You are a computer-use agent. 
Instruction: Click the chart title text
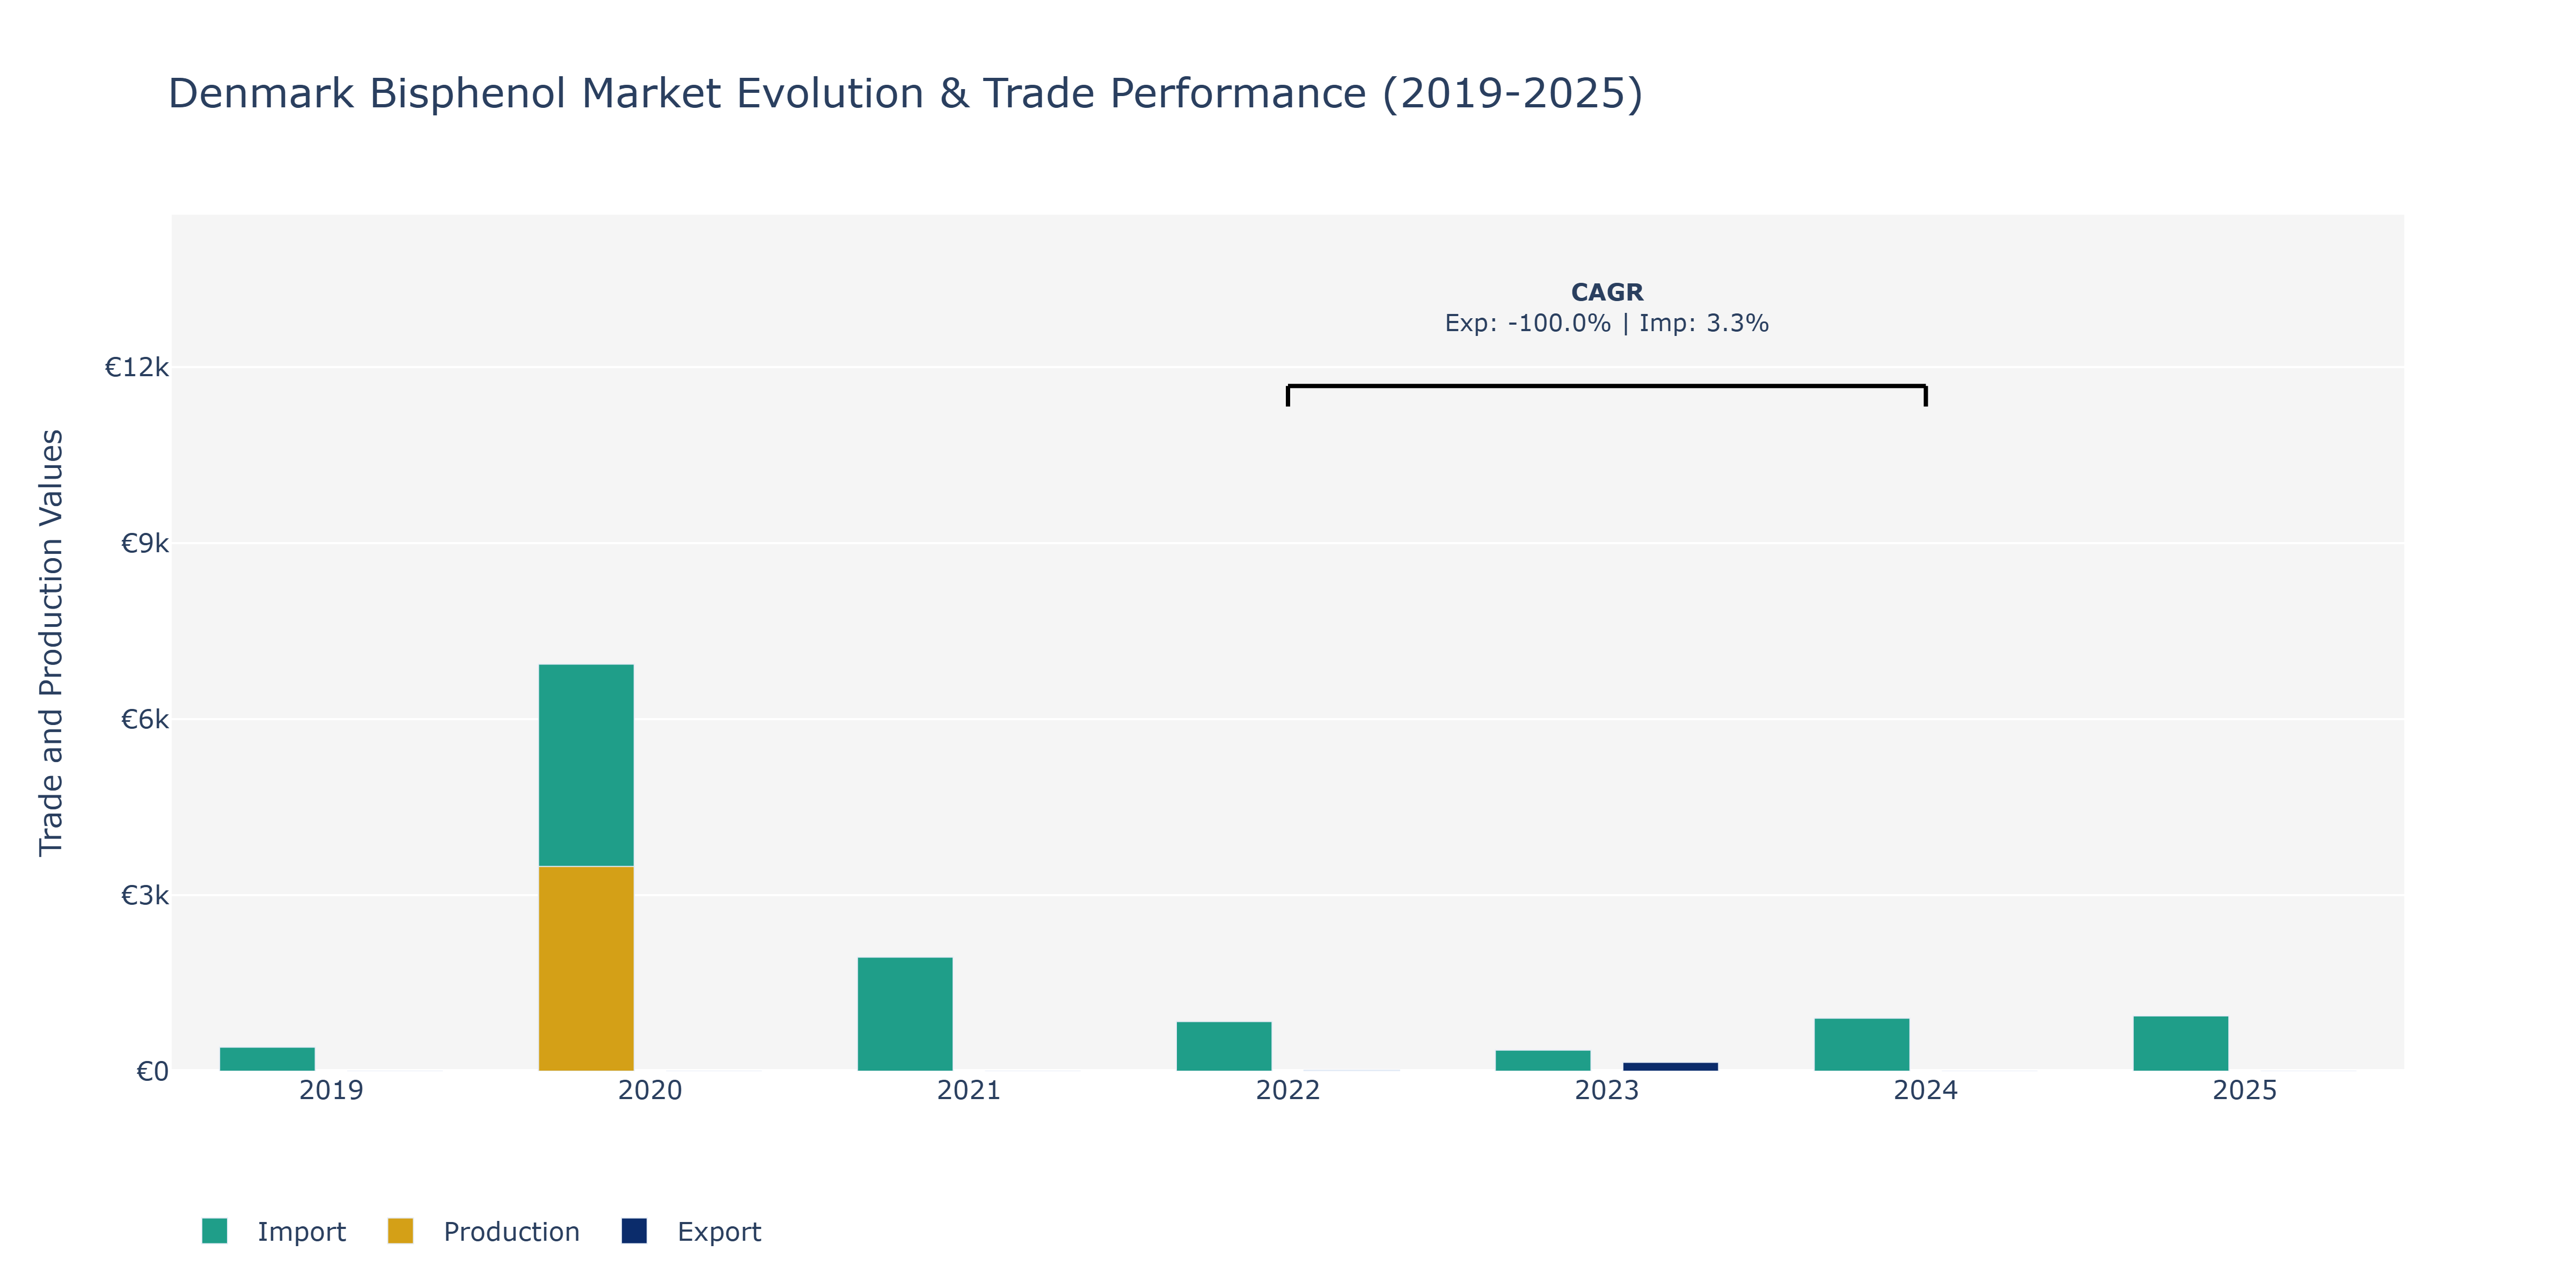click(x=905, y=94)
